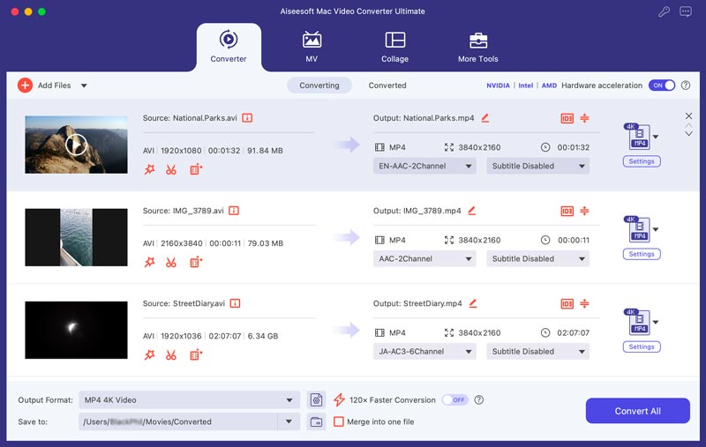This screenshot has height=447, width=706.
Task: Click the compress icon next to the StreetDiary.mp4 output
Action: pyautogui.click(x=584, y=303)
